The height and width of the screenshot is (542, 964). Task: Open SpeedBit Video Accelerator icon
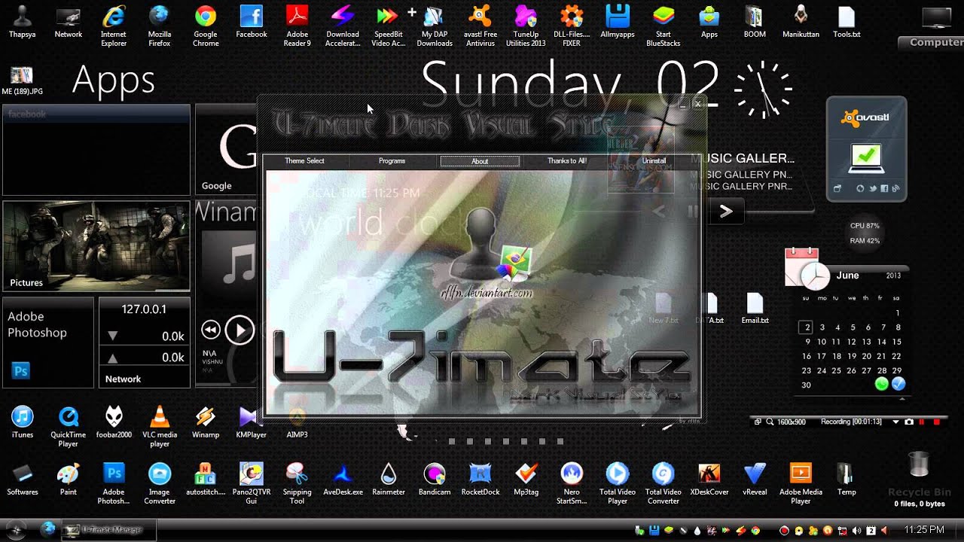pyautogui.click(x=389, y=26)
